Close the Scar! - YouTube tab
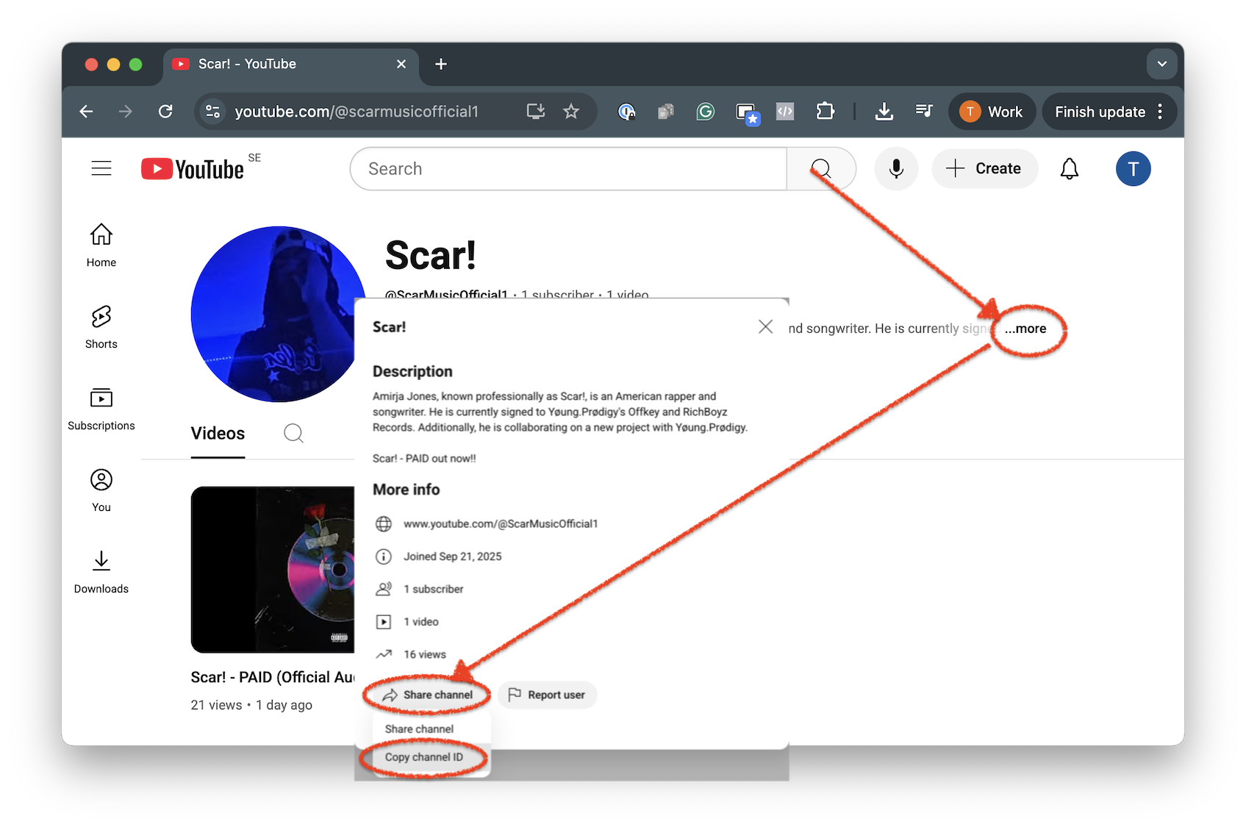1246x827 pixels. pos(401,64)
